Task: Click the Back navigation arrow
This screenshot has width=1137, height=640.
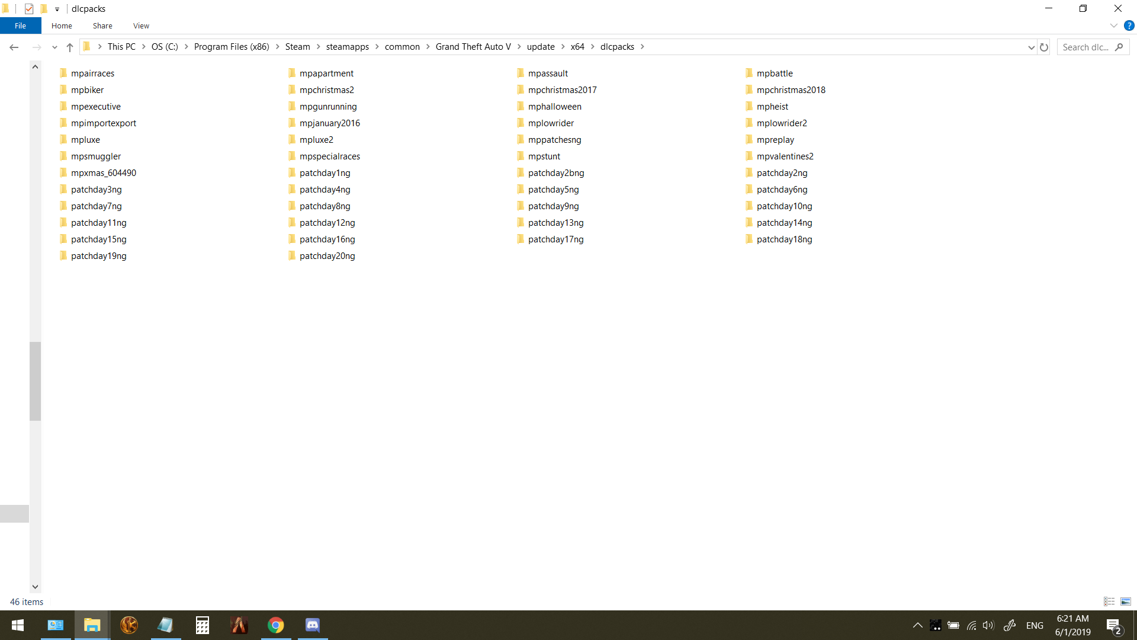Action: tap(14, 47)
